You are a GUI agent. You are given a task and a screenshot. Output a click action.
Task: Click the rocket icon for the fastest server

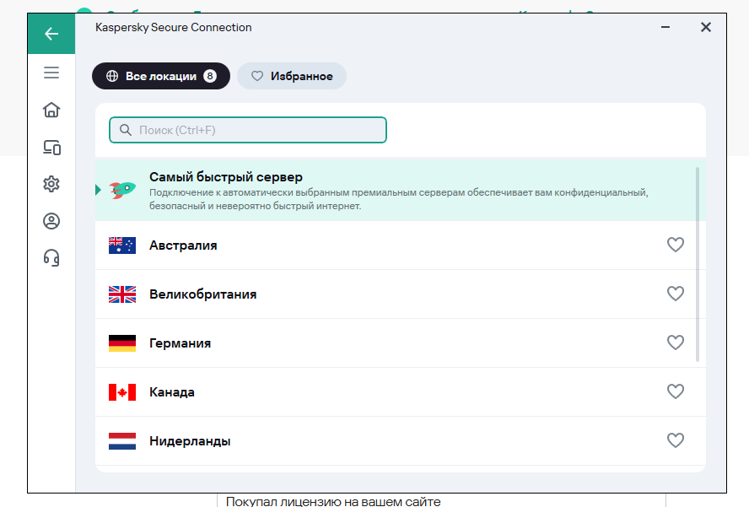[x=123, y=190]
